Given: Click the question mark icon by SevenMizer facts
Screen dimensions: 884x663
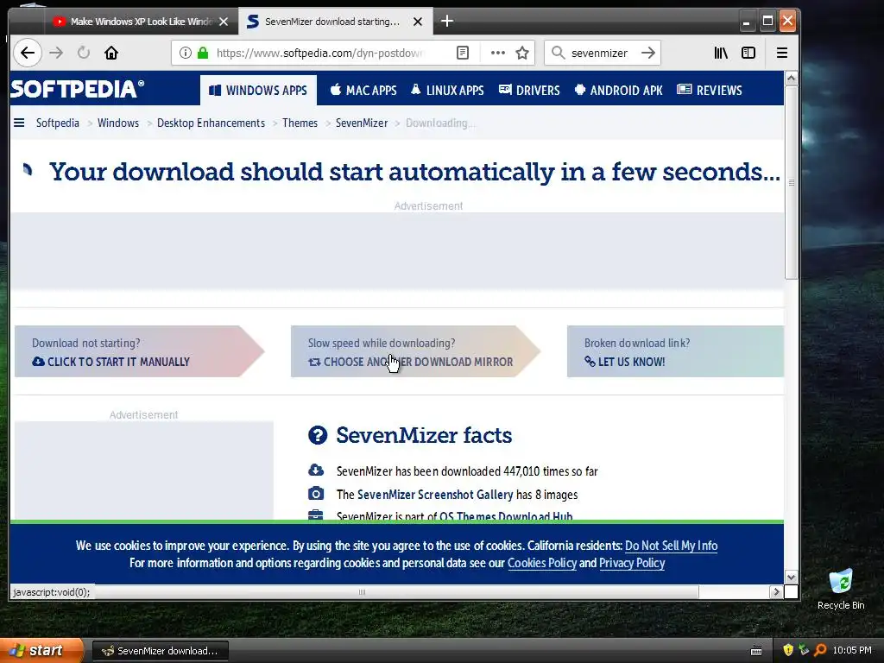Looking at the screenshot, I should (318, 435).
